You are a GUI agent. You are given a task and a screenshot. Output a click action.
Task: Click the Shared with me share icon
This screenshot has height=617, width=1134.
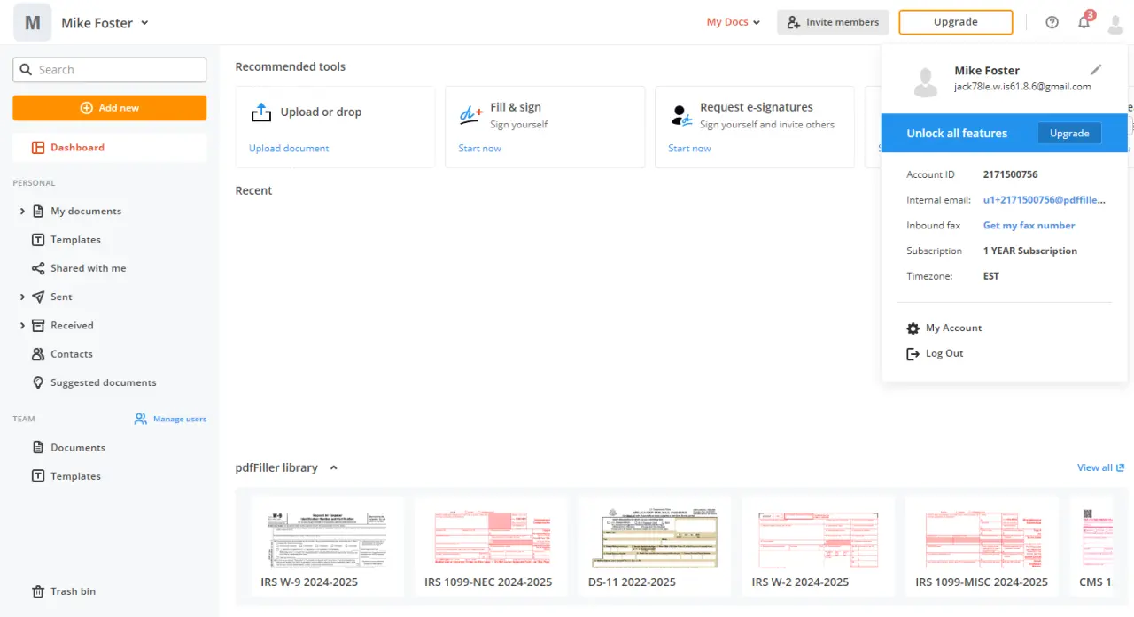[x=38, y=268]
